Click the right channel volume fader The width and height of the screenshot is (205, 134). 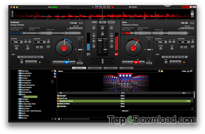click(x=105, y=49)
